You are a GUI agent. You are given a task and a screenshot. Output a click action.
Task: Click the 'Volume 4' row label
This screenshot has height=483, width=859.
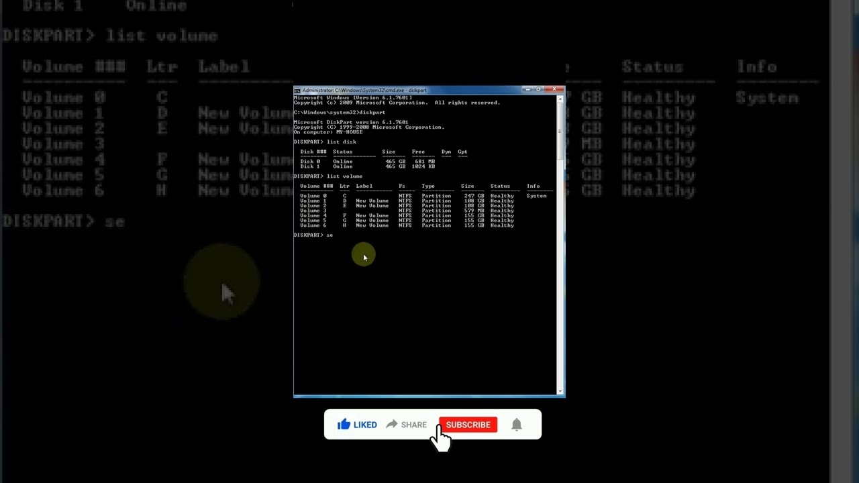click(313, 215)
